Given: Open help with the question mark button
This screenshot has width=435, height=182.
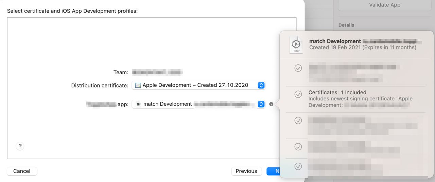Looking at the screenshot, I should click(x=20, y=146).
